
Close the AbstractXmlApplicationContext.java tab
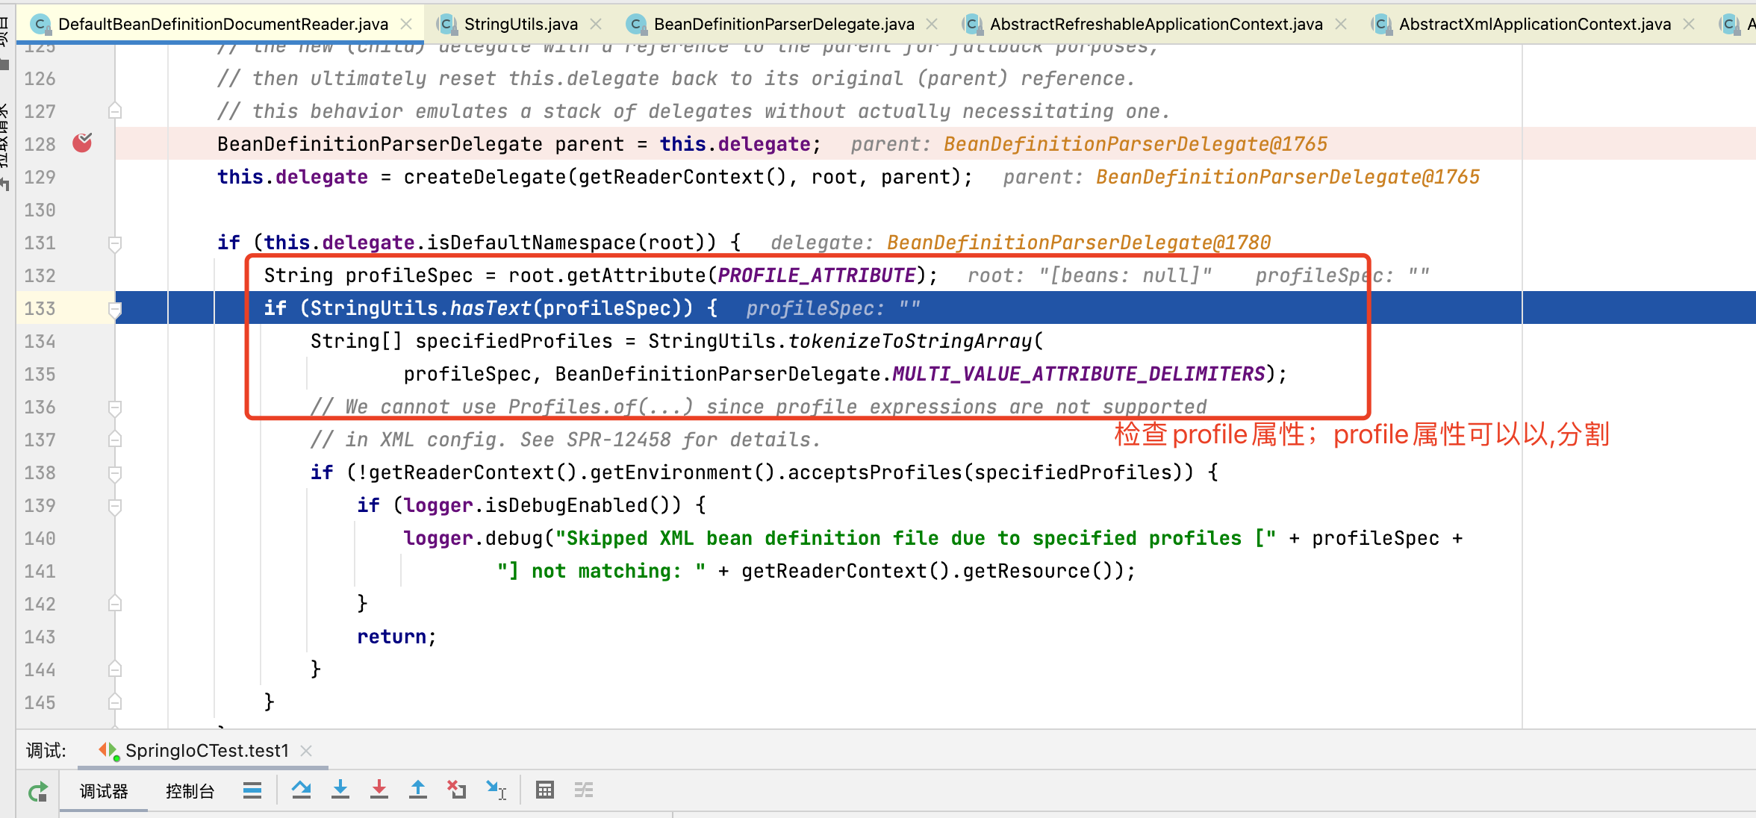pos(1689,24)
